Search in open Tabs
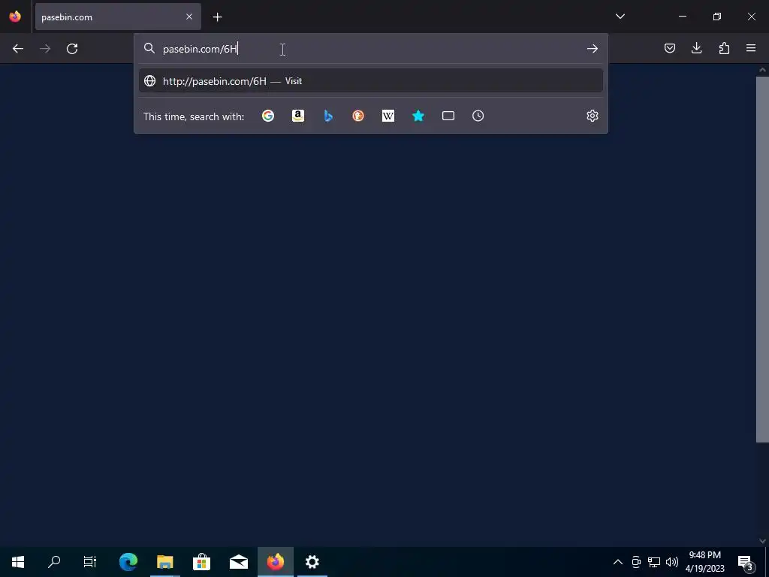Viewport: 769px width, 577px height. (448, 116)
